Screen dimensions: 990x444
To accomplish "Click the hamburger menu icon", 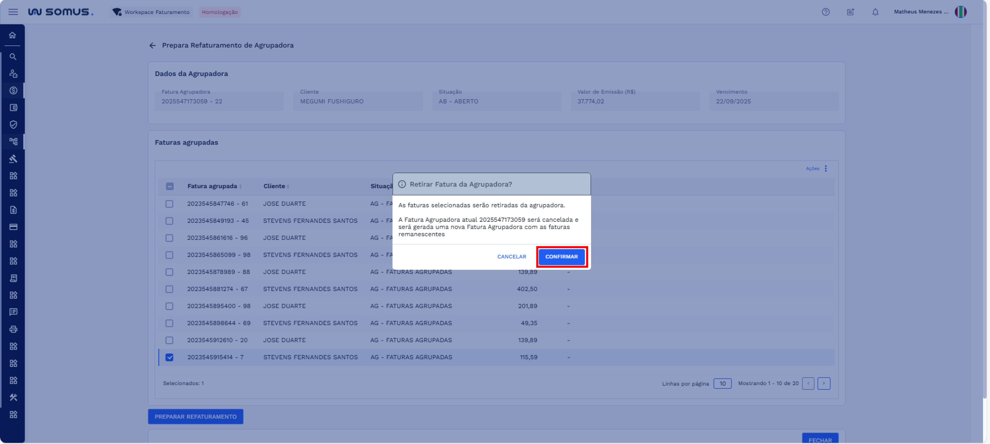I will tap(13, 12).
